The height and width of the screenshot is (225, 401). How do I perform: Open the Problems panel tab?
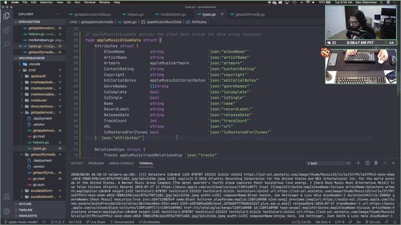coord(96,163)
